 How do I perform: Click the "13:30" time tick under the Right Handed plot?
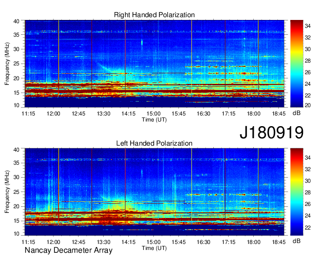(103, 114)
